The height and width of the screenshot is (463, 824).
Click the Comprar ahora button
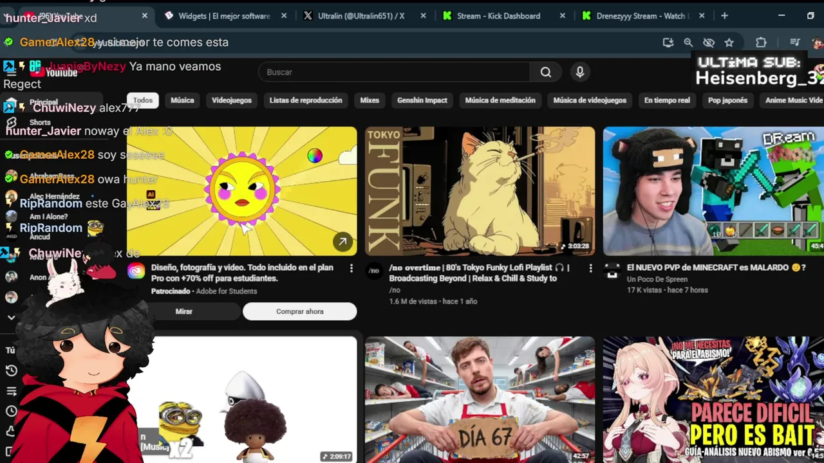click(299, 311)
